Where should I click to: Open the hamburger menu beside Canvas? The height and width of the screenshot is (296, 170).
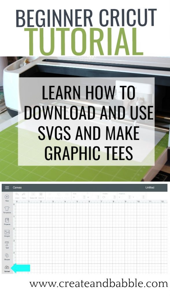pos(7,187)
